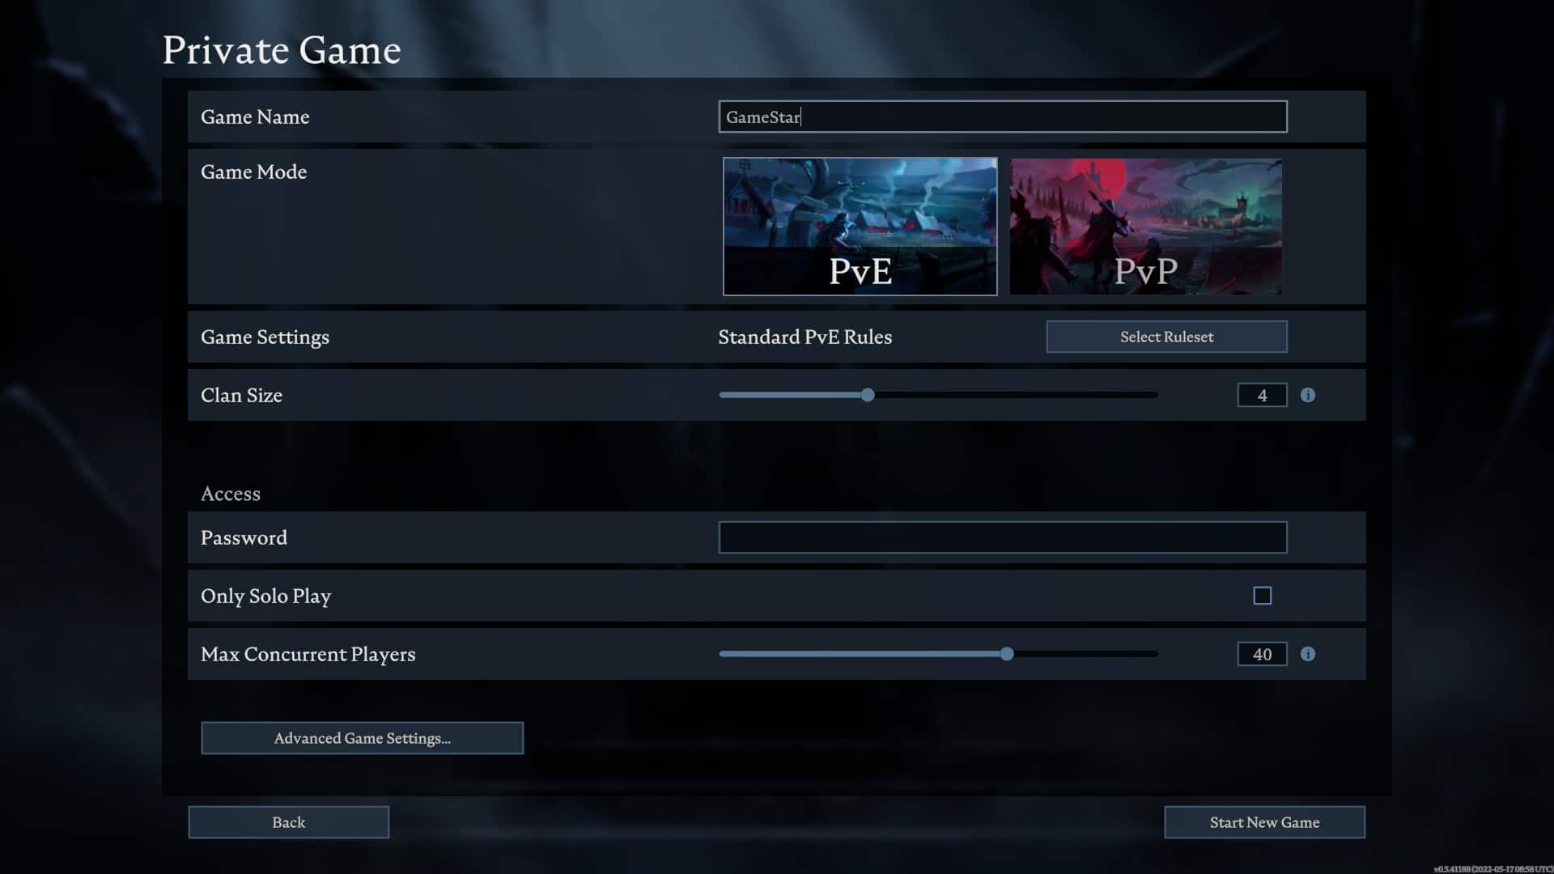Screen dimensions: 1554x874
Task: Click the Back navigation icon
Action: pyautogui.click(x=288, y=821)
